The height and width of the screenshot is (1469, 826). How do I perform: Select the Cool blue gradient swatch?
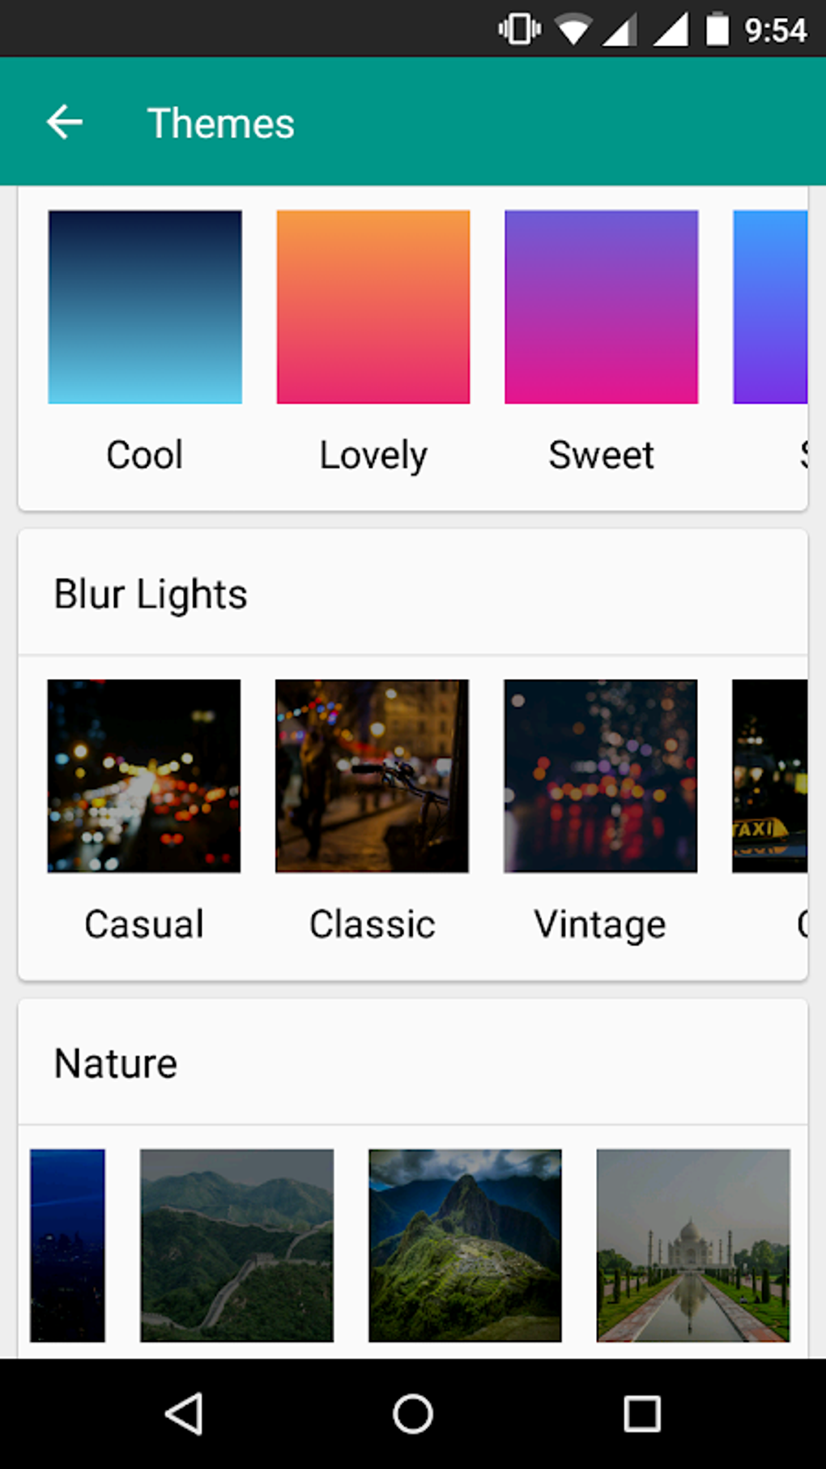[x=145, y=307]
